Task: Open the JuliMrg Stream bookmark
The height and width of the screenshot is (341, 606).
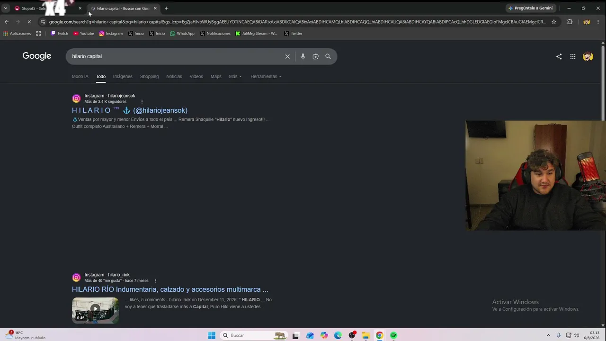Action: coord(257,34)
